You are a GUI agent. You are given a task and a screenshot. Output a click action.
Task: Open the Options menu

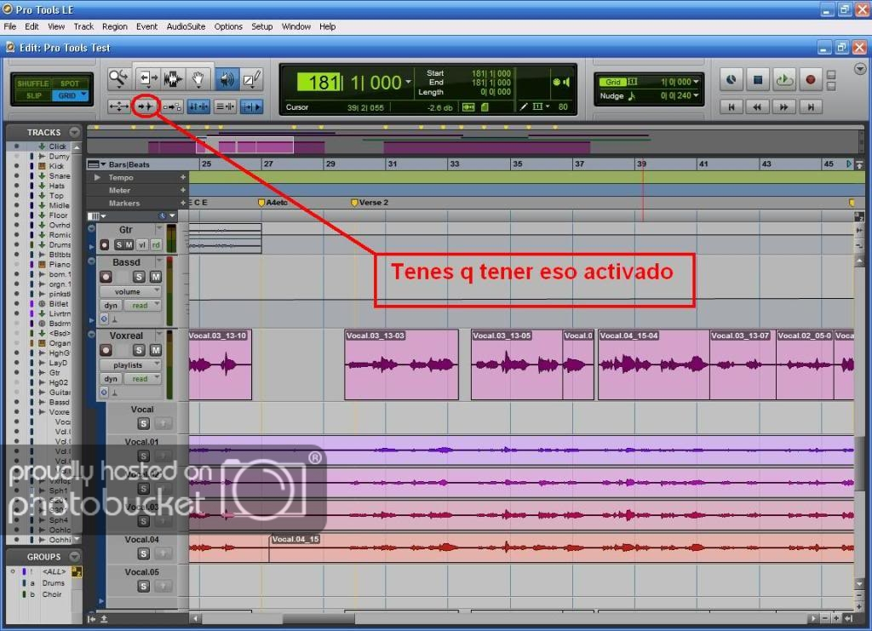(x=228, y=26)
